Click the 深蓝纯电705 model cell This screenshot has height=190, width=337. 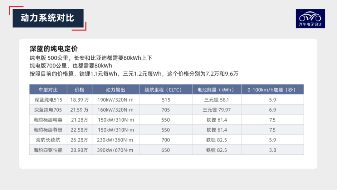pyautogui.click(x=48, y=110)
